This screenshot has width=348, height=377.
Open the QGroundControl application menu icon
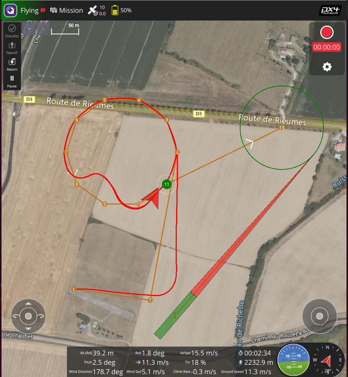(10, 10)
